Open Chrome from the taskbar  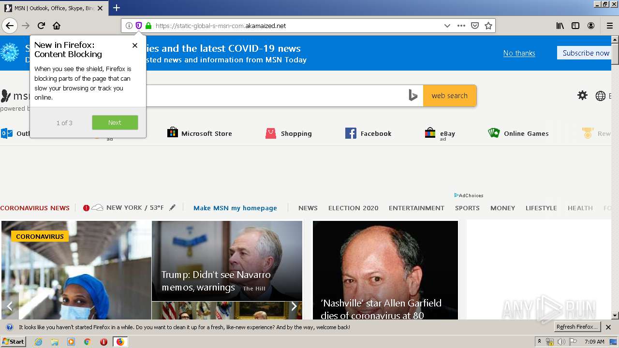87,342
